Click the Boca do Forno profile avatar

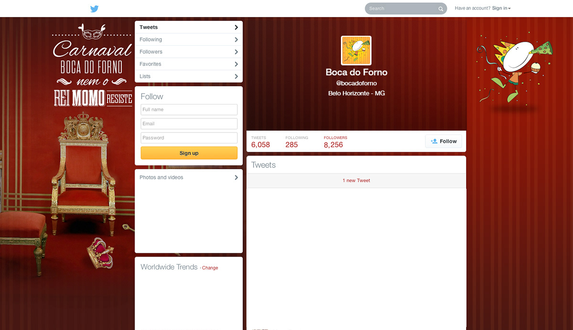coord(356,51)
